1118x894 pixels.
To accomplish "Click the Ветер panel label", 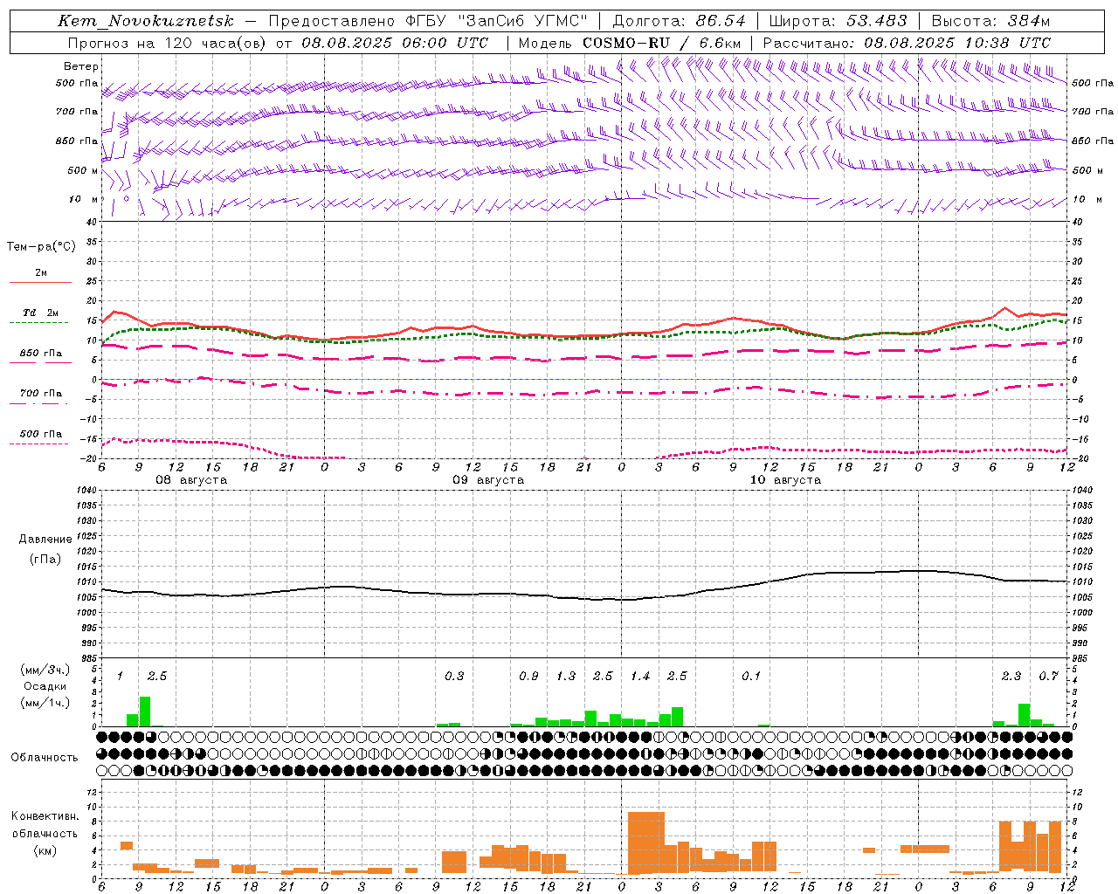I will [81, 66].
